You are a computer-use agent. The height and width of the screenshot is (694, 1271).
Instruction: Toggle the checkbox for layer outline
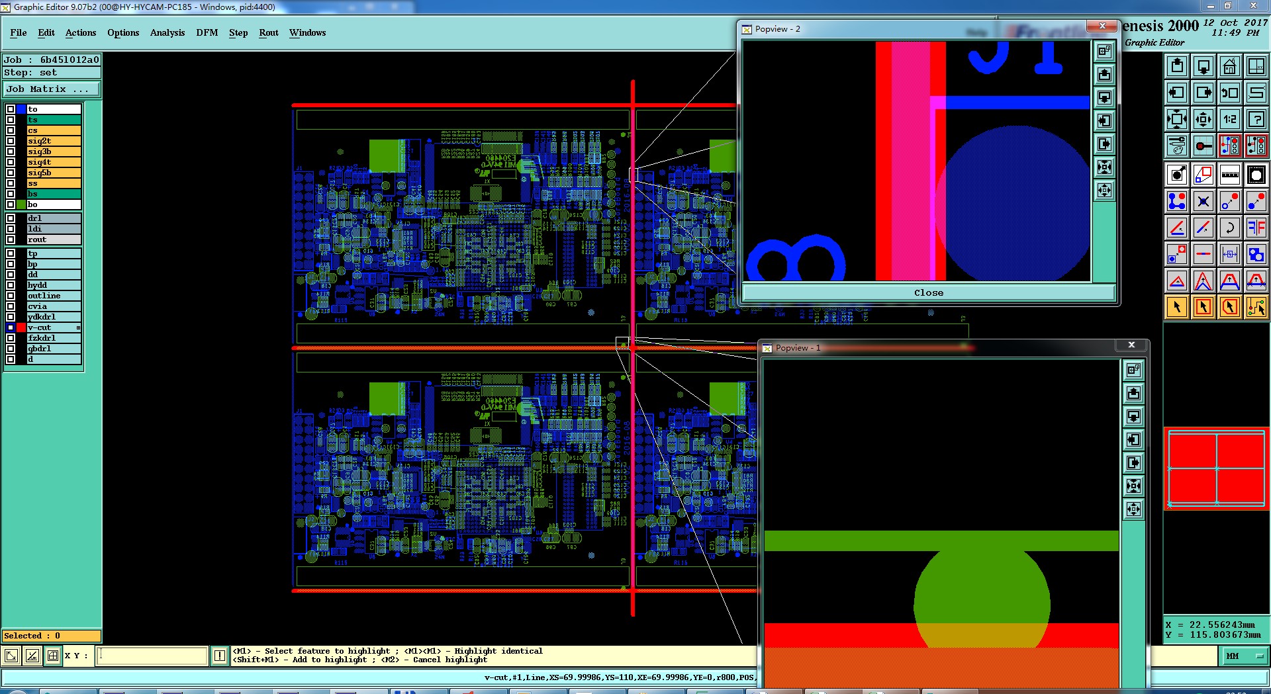pyautogui.click(x=11, y=296)
